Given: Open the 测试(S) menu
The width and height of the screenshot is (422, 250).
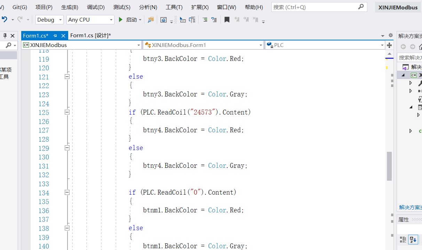Looking at the screenshot, I should pos(122,7).
